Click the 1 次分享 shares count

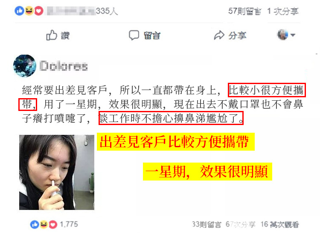(283, 11)
